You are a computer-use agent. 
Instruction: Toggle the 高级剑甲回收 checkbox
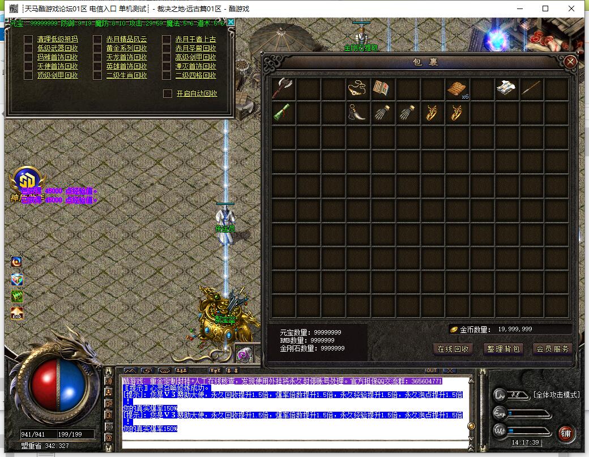167,57
